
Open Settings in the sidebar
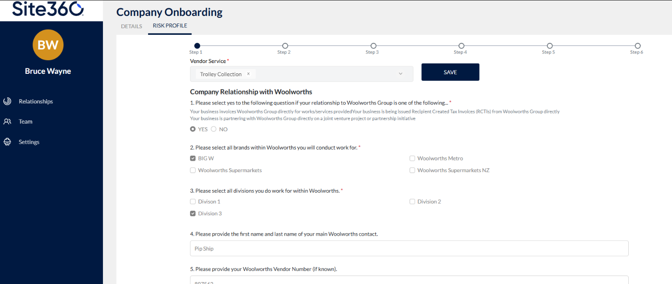[29, 142]
